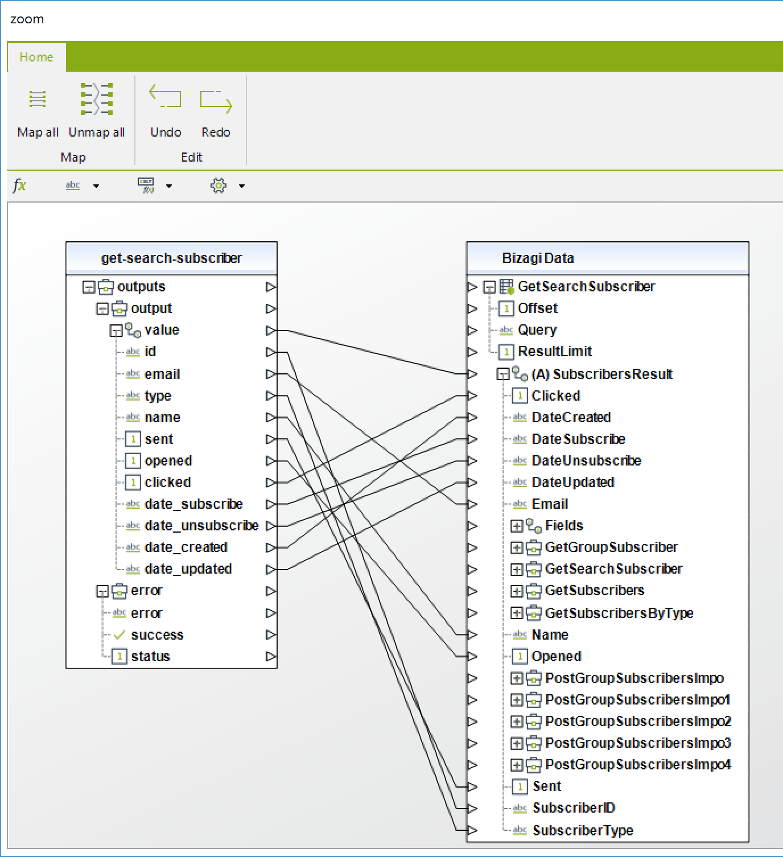Image resolution: width=783 pixels, height=857 pixels.
Task: Select the date_updated source field
Action: (x=188, y=568)
